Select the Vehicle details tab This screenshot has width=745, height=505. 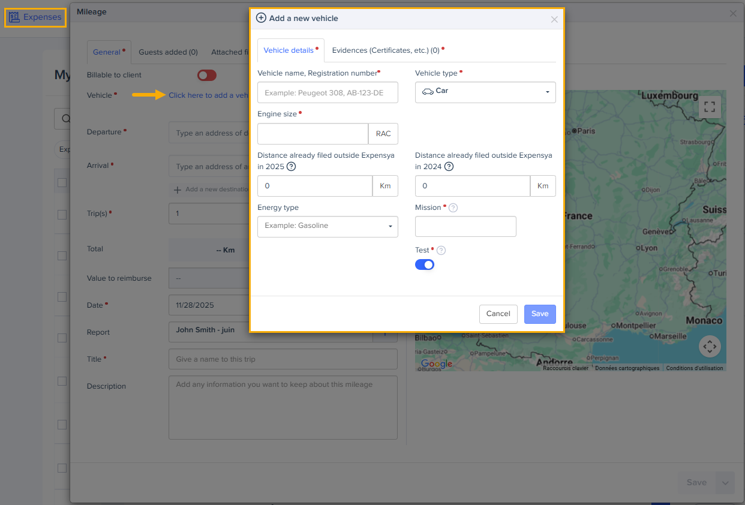(289, 50)
